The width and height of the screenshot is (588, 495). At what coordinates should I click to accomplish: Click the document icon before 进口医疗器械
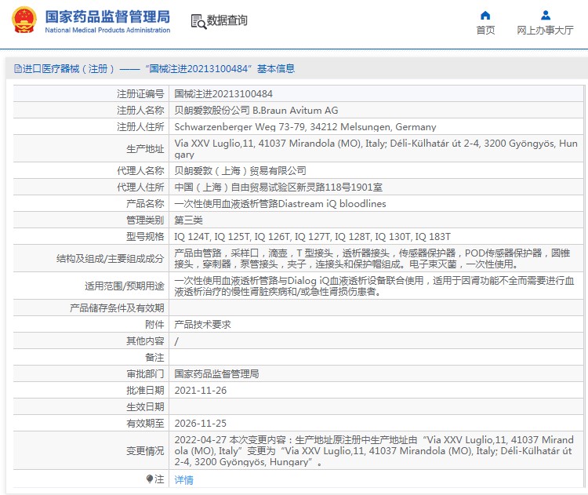[17, 69]
